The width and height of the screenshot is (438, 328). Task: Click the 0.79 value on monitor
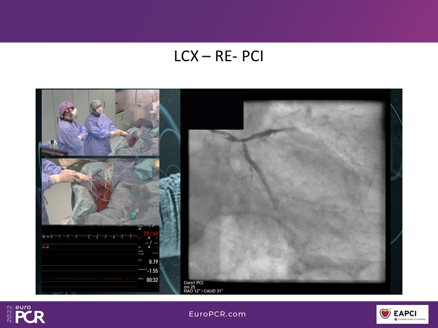click(153, 262)
